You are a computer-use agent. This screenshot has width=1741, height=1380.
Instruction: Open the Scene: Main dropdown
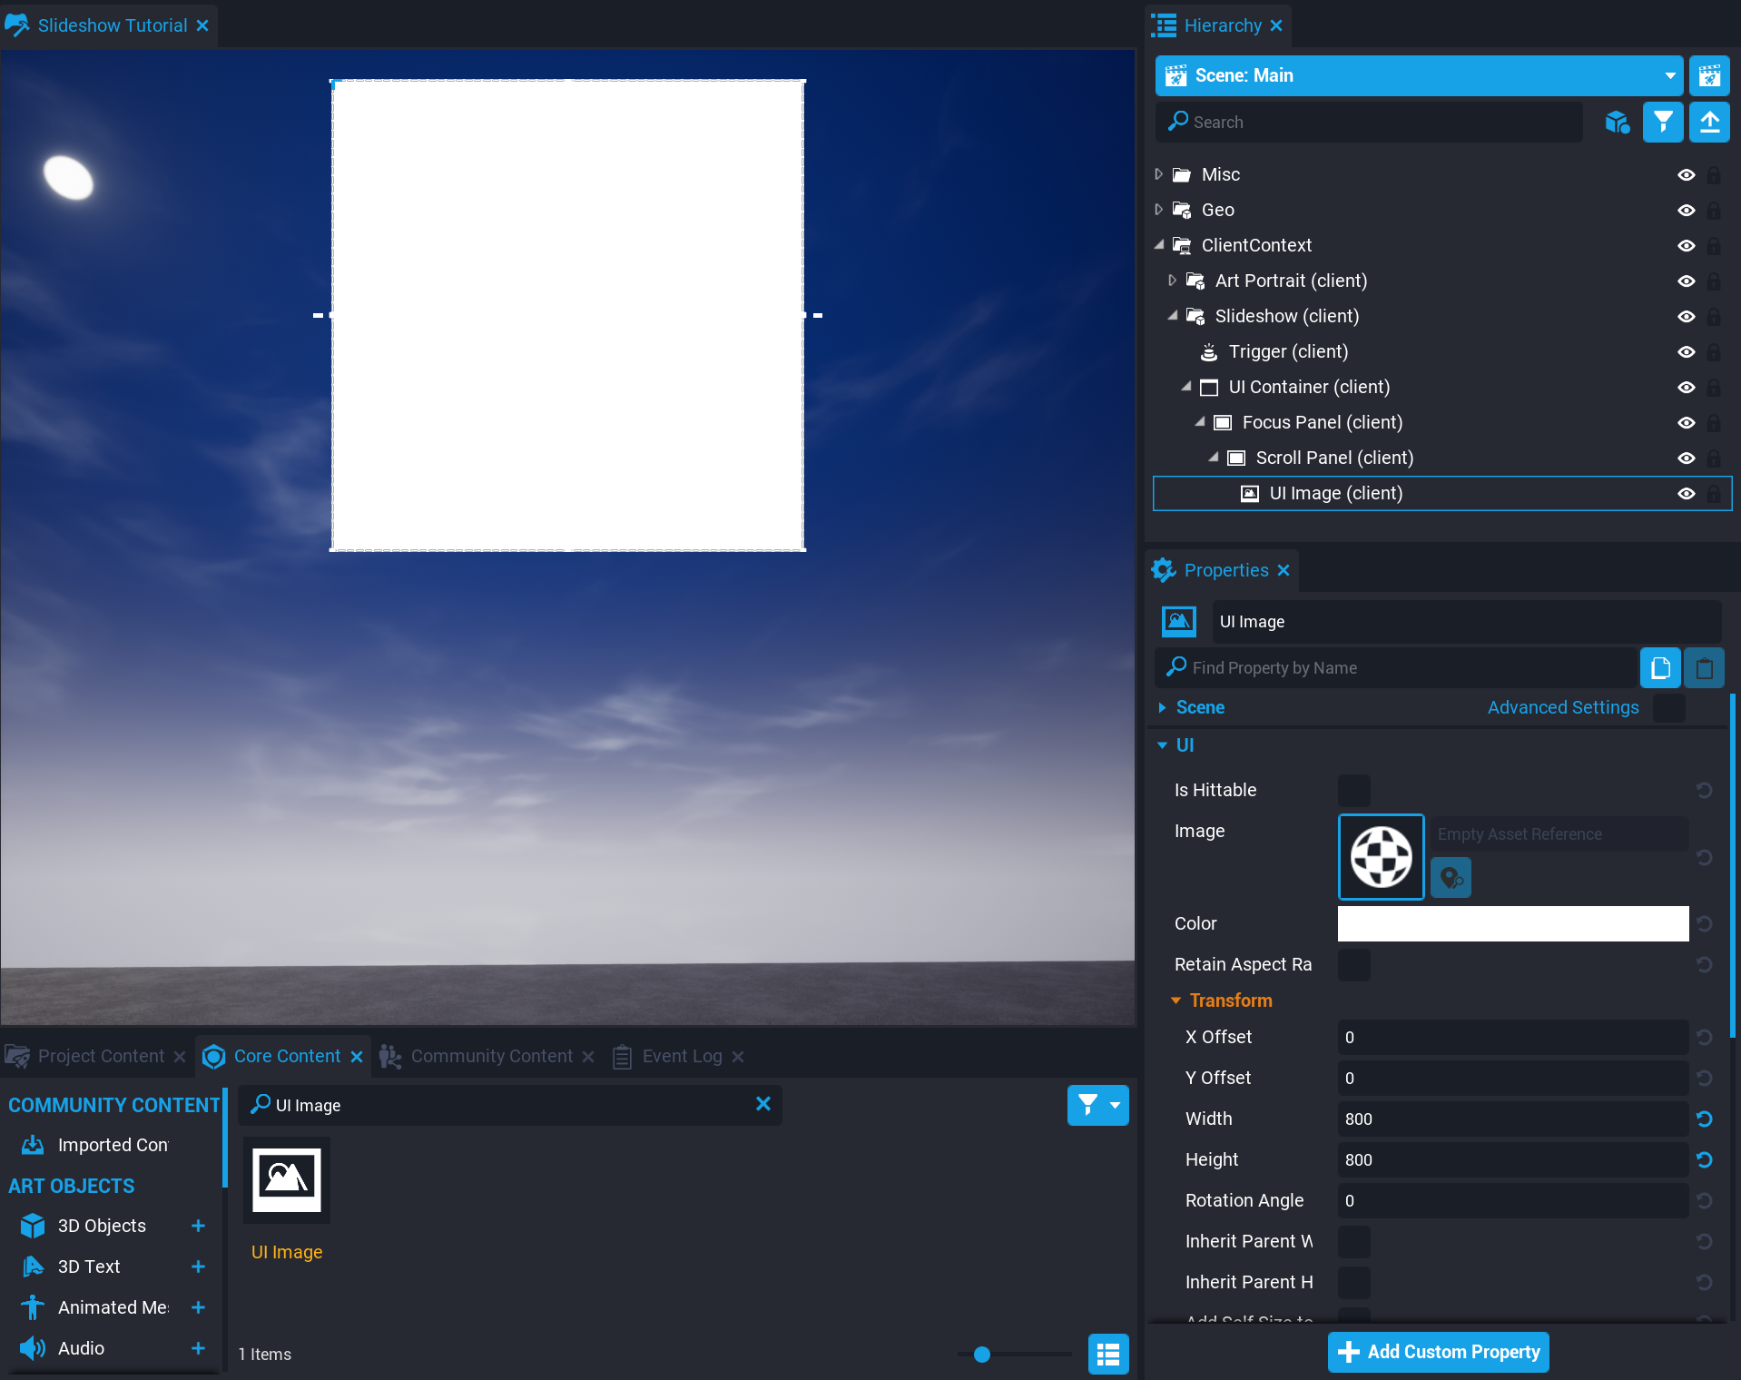point(1668,75)
